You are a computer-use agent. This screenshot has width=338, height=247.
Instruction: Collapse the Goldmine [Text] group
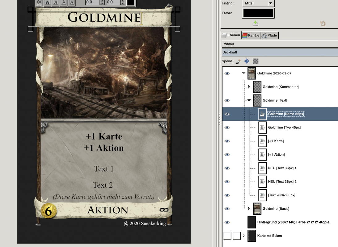pos(249,100)
